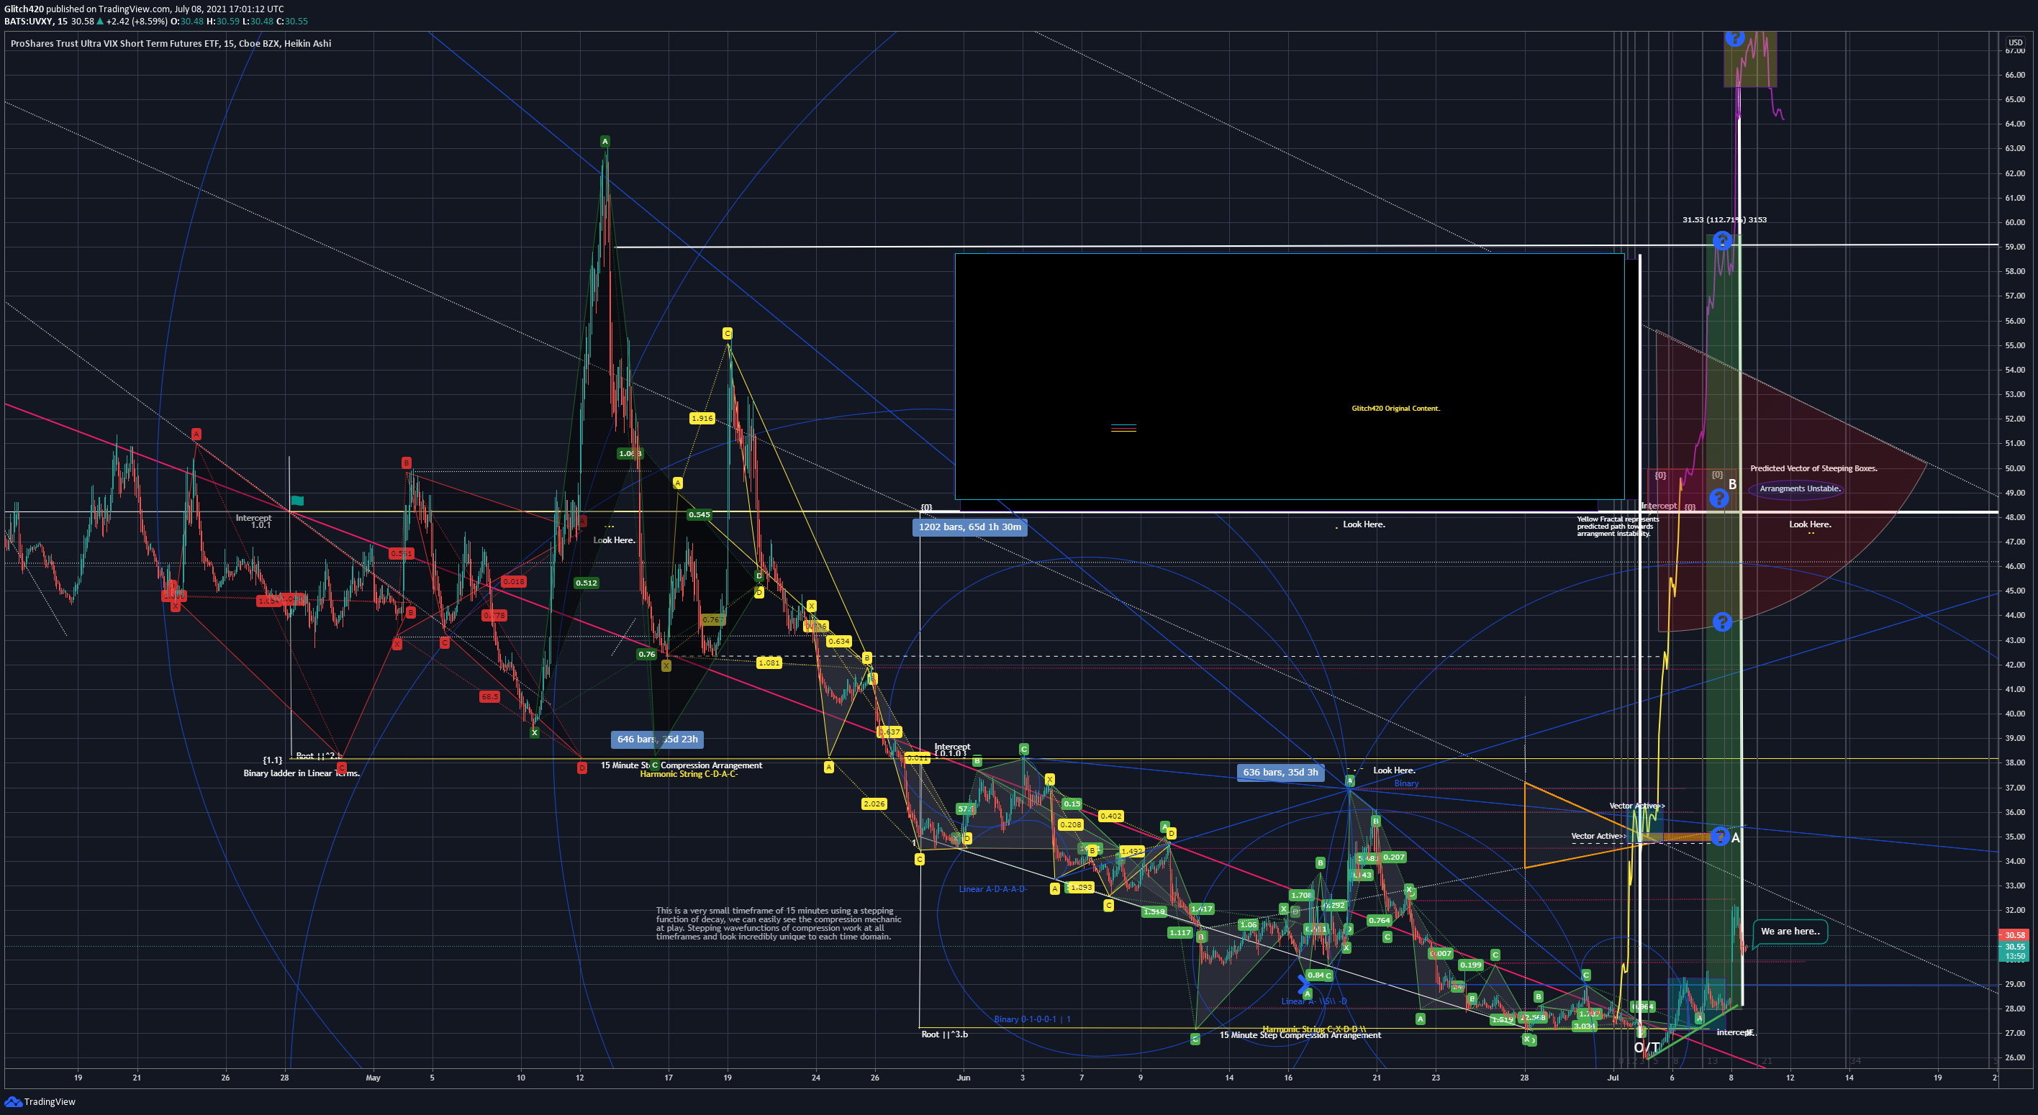Image resolution: width=2038 pixels, height=1115 pixels.
Task: Click the 'Intercept 1.0.1' annotation
Action: point(253,521)
